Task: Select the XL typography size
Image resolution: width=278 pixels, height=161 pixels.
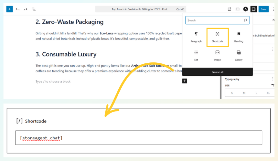Action: coord(268,93)
